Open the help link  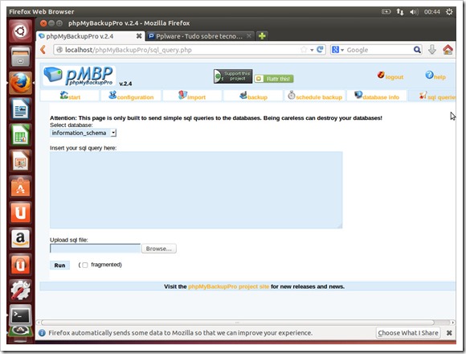(435, 76)
